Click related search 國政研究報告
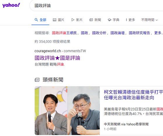This screenshot has height=136, width=163. [x=139, y=33]
